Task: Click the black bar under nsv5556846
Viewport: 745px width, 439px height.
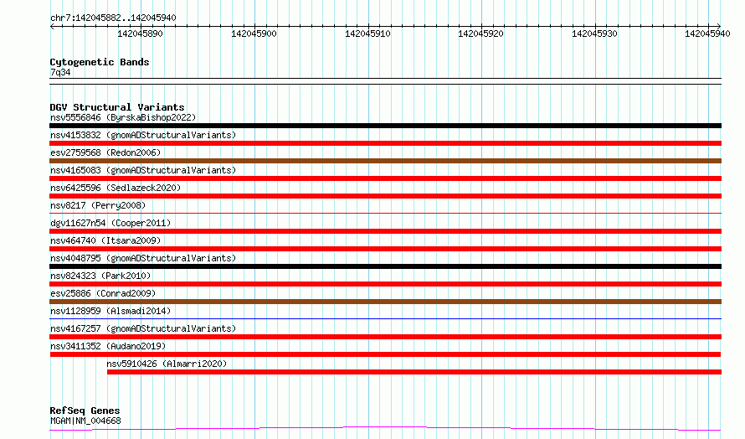Action: 385,126
